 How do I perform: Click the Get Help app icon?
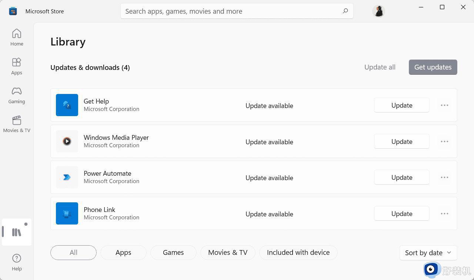click(x=67, y=105)
